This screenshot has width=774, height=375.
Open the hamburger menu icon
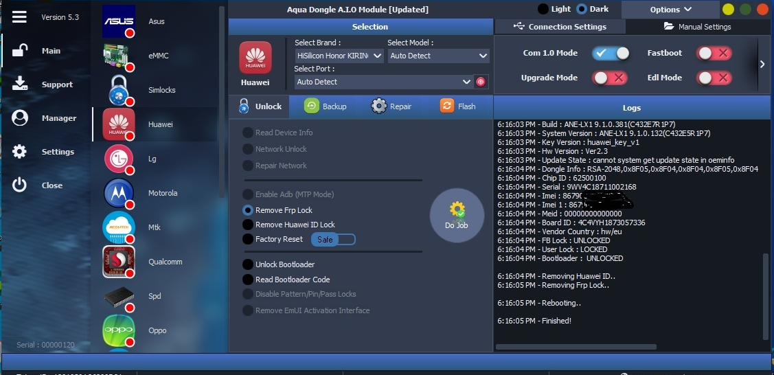[19, 16]
